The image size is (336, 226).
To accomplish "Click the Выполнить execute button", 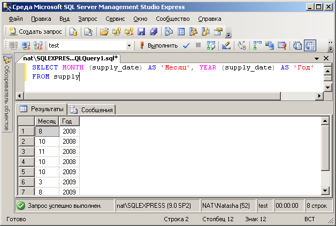I will point(158,45).
